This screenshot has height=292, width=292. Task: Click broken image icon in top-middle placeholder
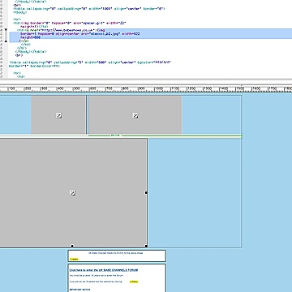click(135, 115)
